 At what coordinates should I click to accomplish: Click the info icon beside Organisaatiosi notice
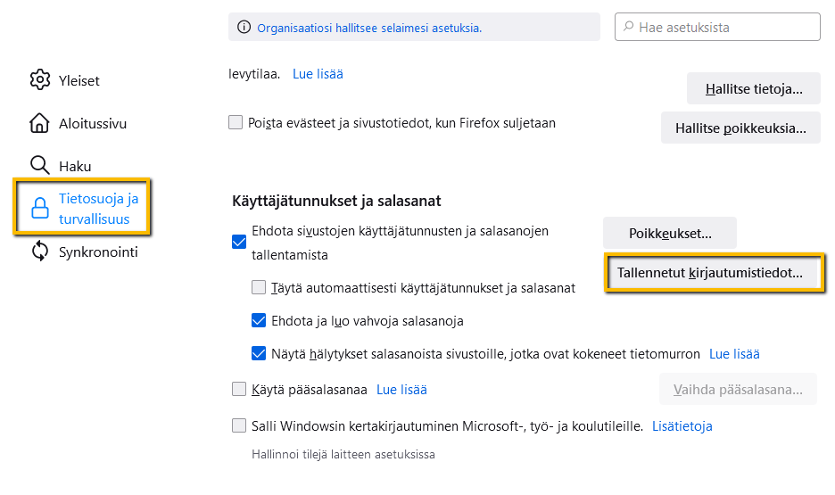(x=244, y=28)
